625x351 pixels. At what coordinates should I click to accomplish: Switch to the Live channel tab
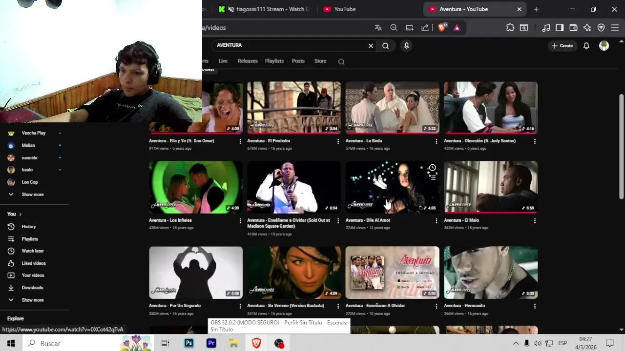(223, 61)
